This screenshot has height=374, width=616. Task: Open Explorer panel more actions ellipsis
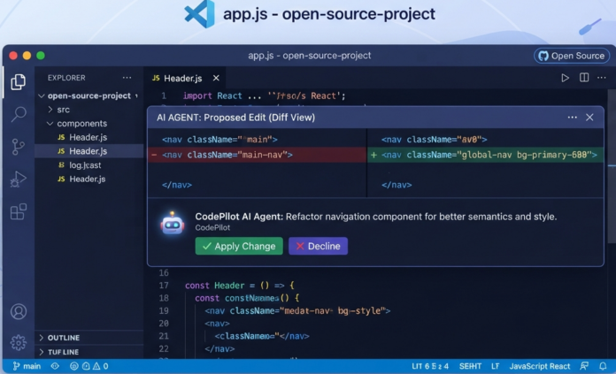127,78
